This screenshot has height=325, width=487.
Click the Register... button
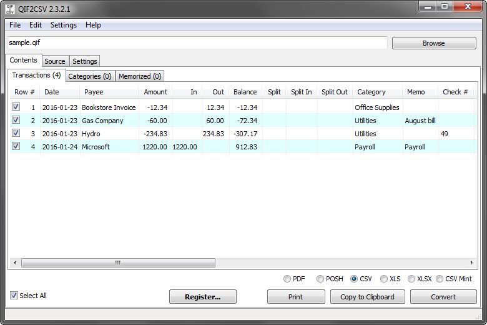click(203, 297)
